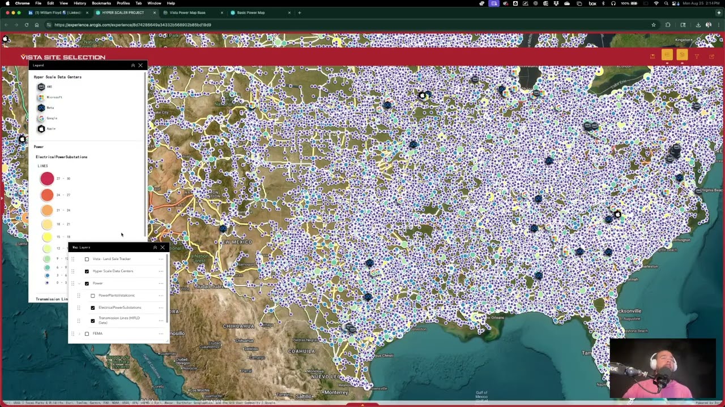The width and height of the screenshot is (725, 407).
Task: Reload the page in Chrome
Action: [26, 25]
